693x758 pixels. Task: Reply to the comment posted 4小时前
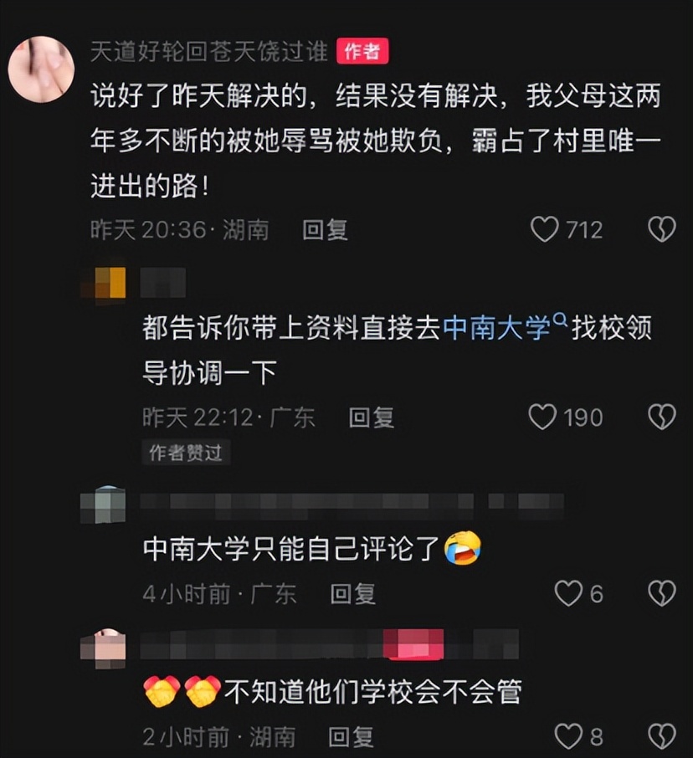353,594
